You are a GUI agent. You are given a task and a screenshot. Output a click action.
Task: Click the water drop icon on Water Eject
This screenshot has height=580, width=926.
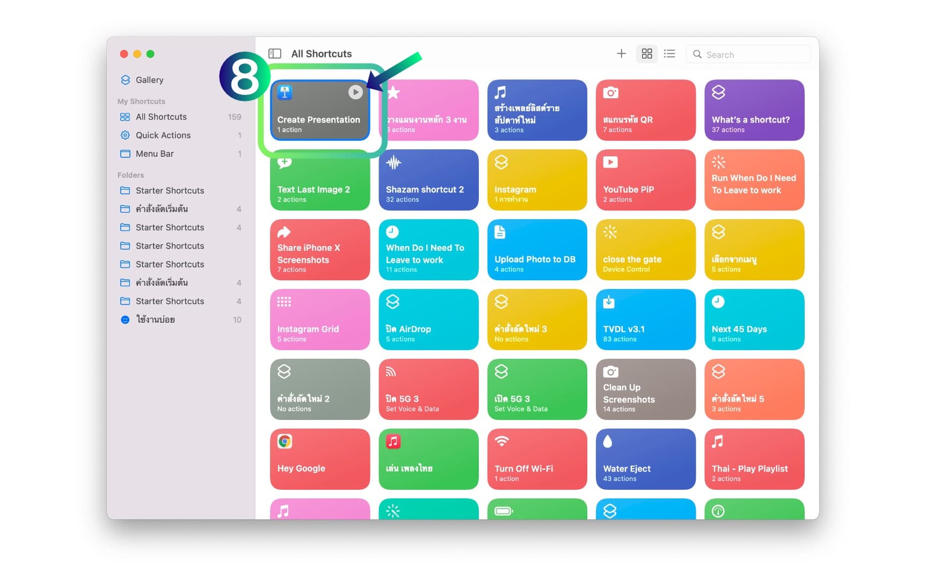[608, 441]
